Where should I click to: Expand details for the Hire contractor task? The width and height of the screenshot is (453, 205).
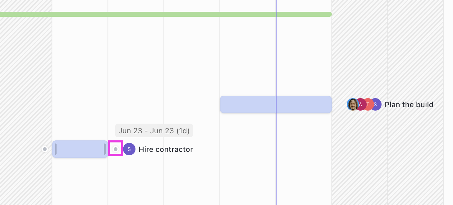click(x=166, y=149)
